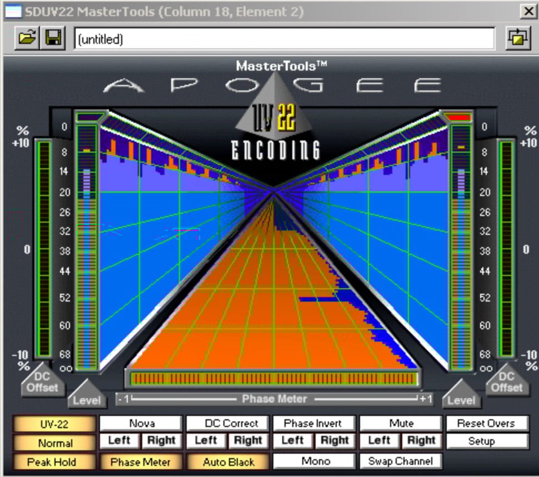Image resolution: width=539 pixels, height=477 pixels.
Task: Enable Nova Right channel
Action: [161, 440]
